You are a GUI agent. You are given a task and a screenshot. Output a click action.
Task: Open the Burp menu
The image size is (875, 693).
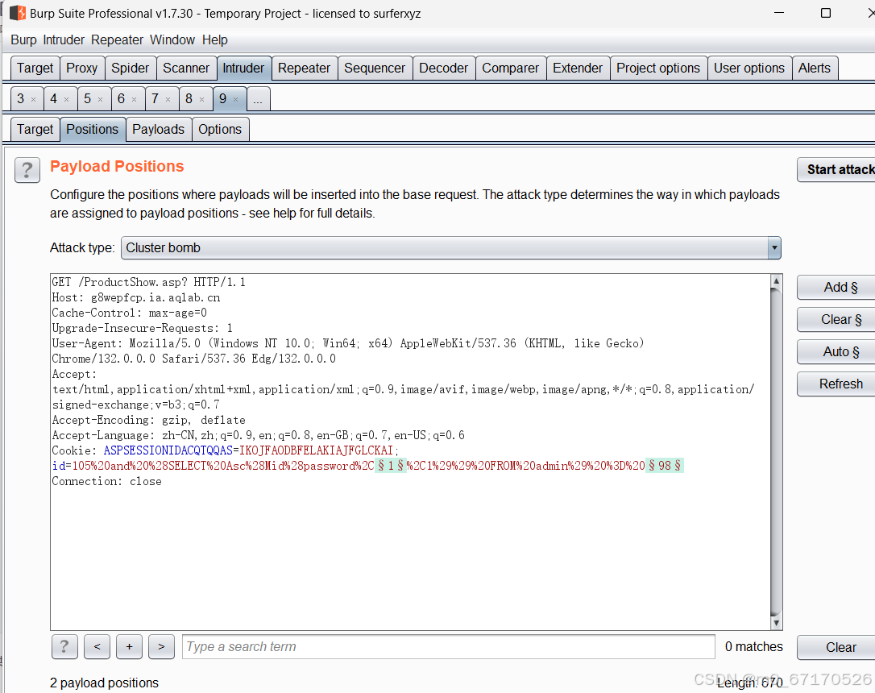(23, 40)
